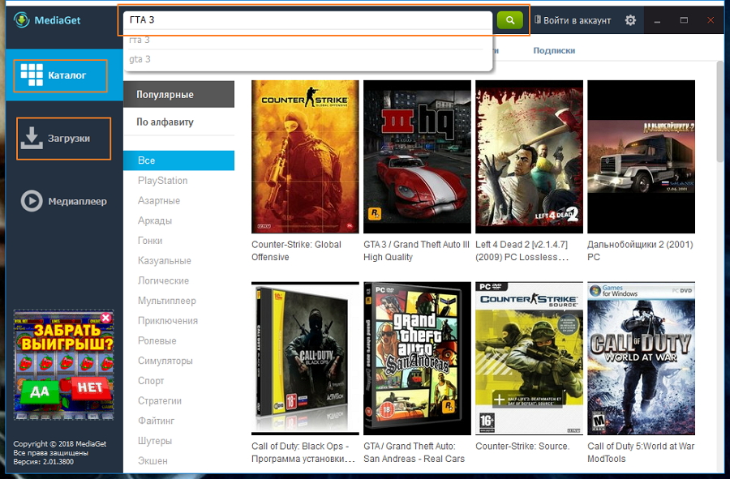Open GTA San Andreas cover image
The image size is (730, 479).
417,358
